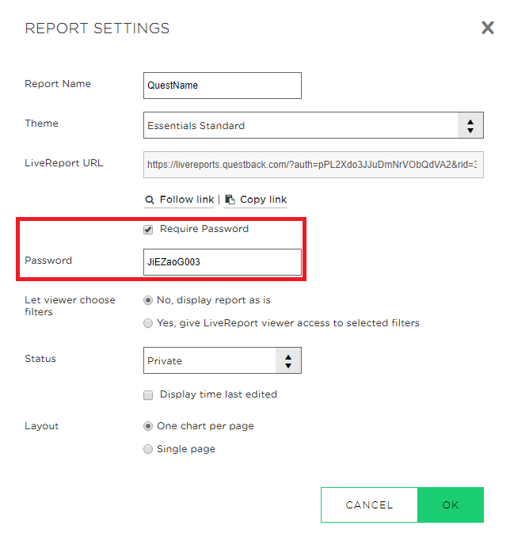Click the Theme dropdown arrow stepper
The image size is (510, 533).
470,126
